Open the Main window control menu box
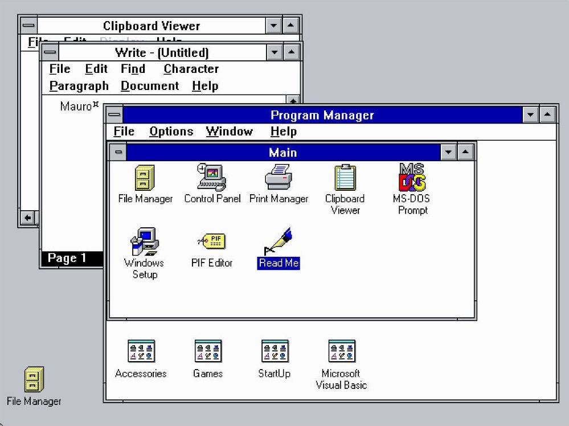 [x=118, y=152]
